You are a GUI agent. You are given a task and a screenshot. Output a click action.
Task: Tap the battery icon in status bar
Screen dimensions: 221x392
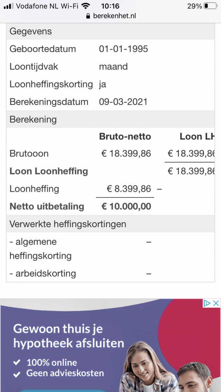pos(211,6)
